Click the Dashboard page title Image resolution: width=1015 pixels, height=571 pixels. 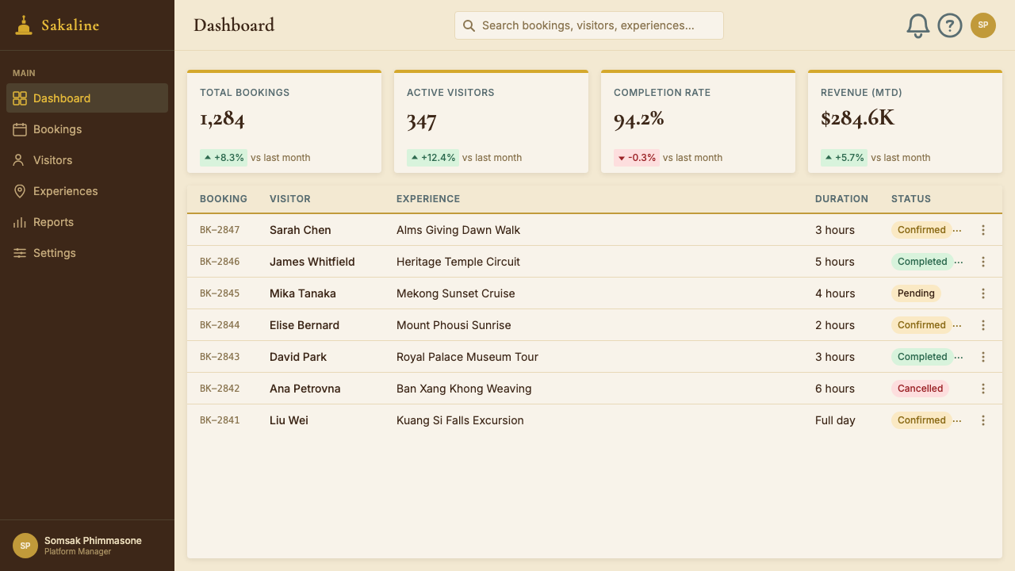pyautogui.click(x=234, y=25)
